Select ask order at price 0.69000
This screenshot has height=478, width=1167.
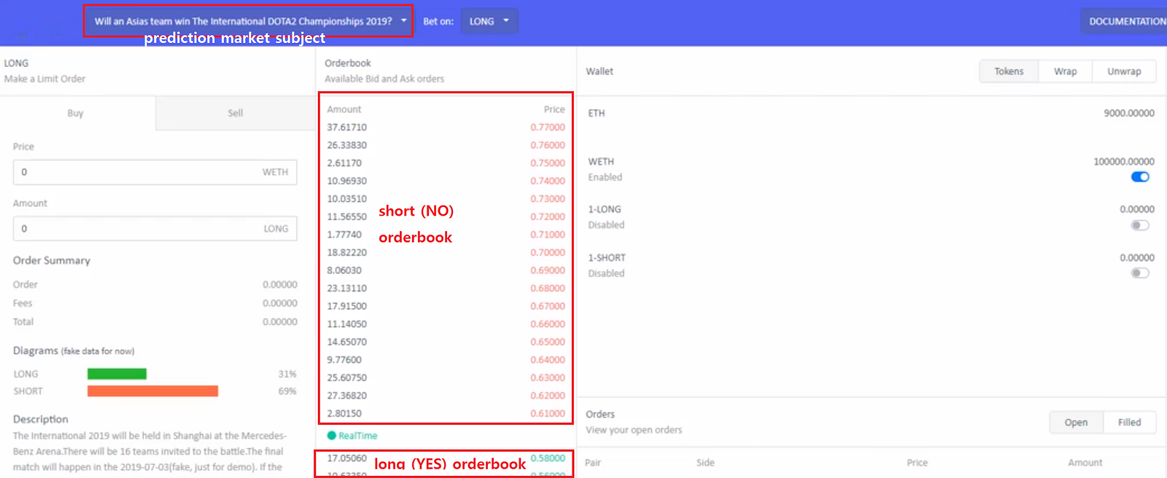coord(446,270)
